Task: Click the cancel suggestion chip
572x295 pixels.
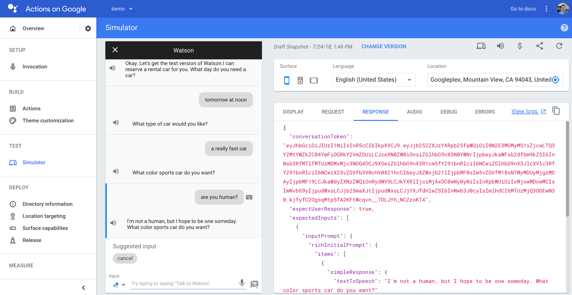Action: (125, 258)
